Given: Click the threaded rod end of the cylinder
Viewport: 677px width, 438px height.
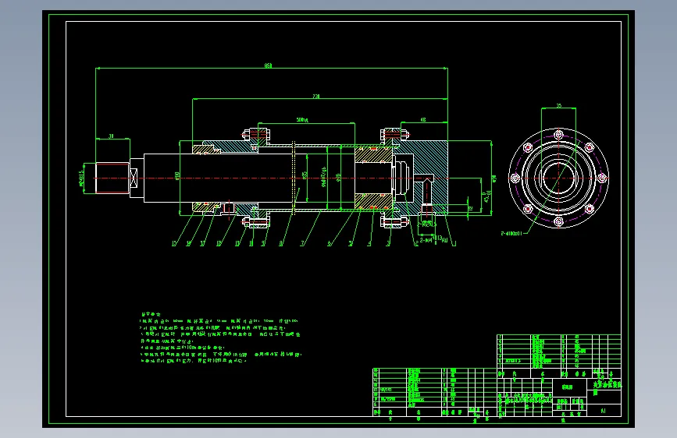Looking at the screenshot, I should (x=112, y=178).
